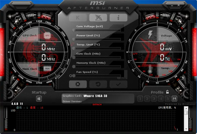Click the Startup label

[x=39, y=93]
